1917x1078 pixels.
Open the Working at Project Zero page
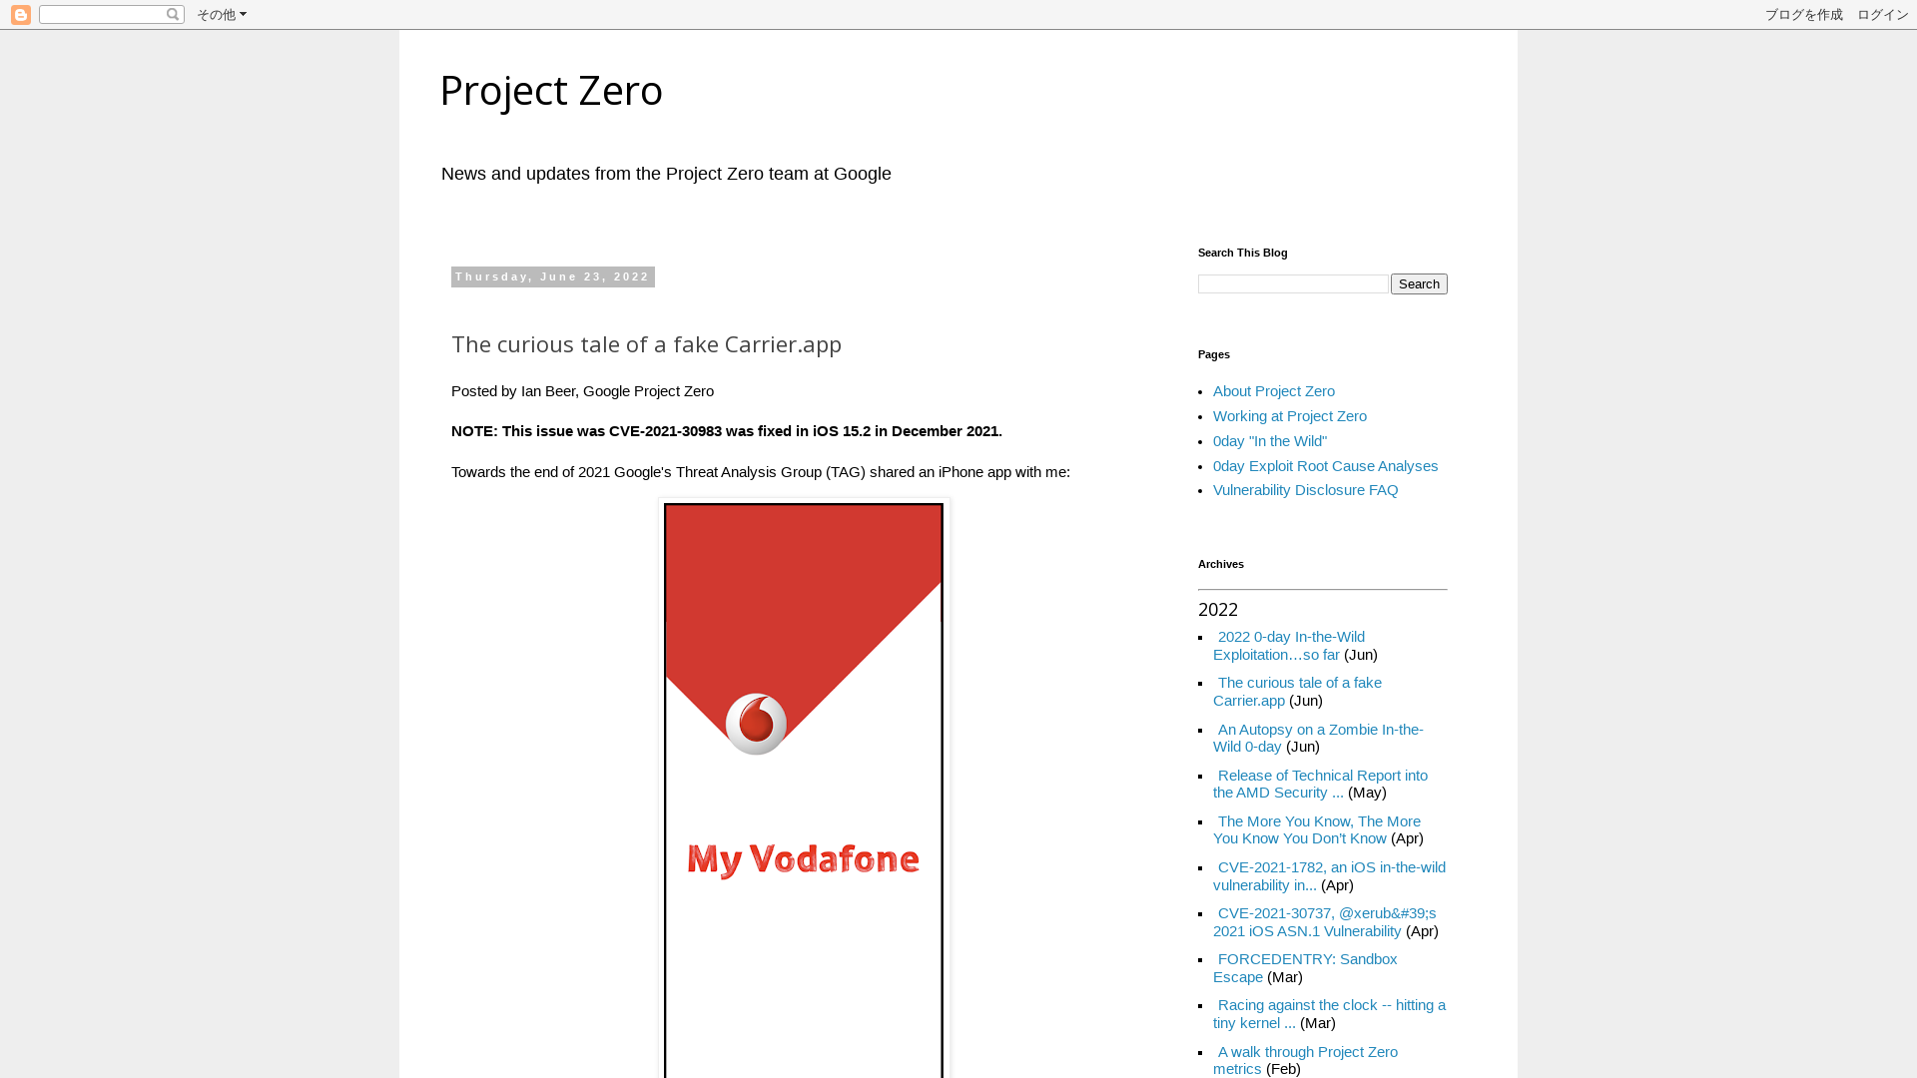click(1290, 416)
